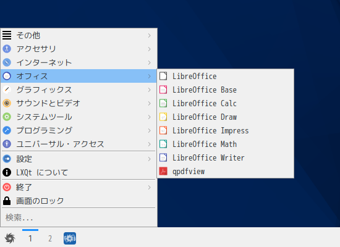Image resolution: width=340 pixels, height=247 pixels.
Task: Switch to desktop 2 in pager
Action: [x=50, y=238]
